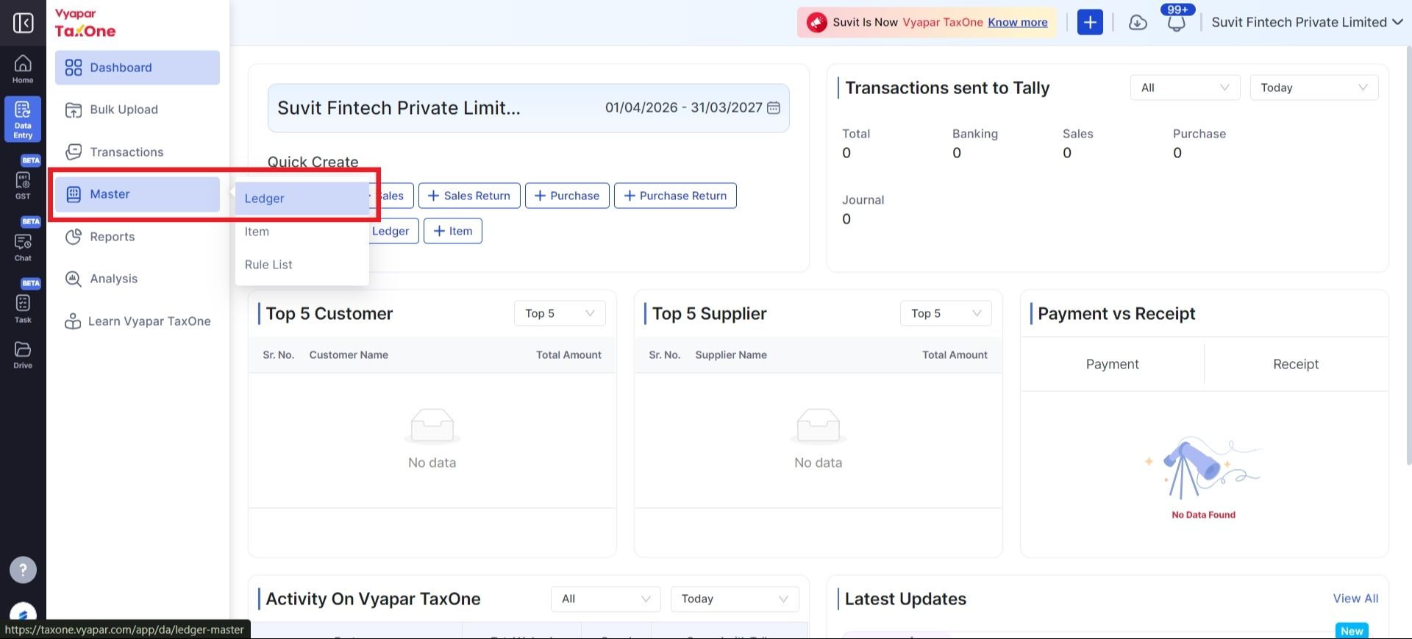1412x639 pixels.
Task: Click the blue plus create button
Action: click(1090, 22)
